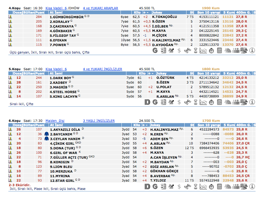Open the '3 YAŞLI İNGİLİZLER' link
Image resolution: width=263 pixels, height=197 pixels.
[99, 121]
